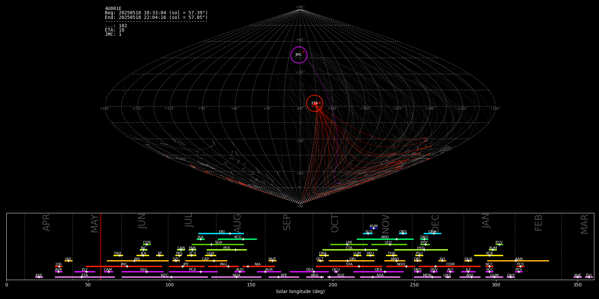Click the NDA shower bar

click(236, 277)
